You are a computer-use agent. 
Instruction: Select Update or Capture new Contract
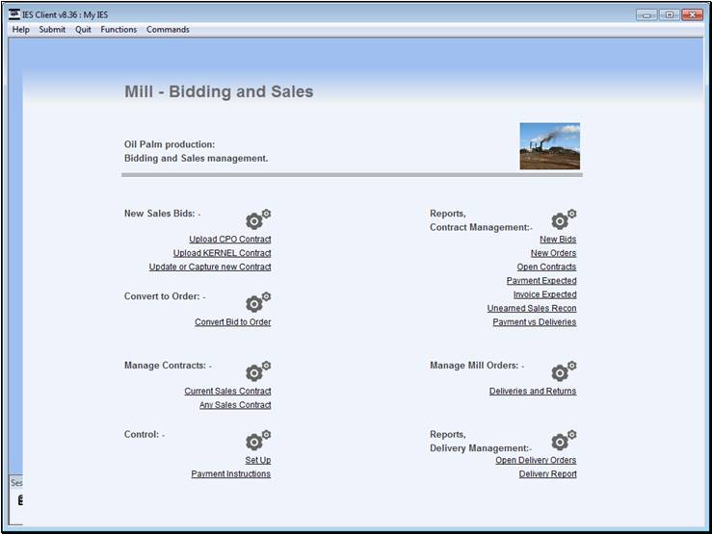coord(210,267)
